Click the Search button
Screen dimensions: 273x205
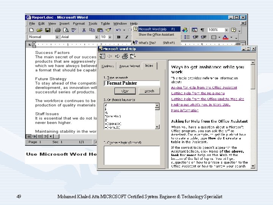(x=149, y=91)
